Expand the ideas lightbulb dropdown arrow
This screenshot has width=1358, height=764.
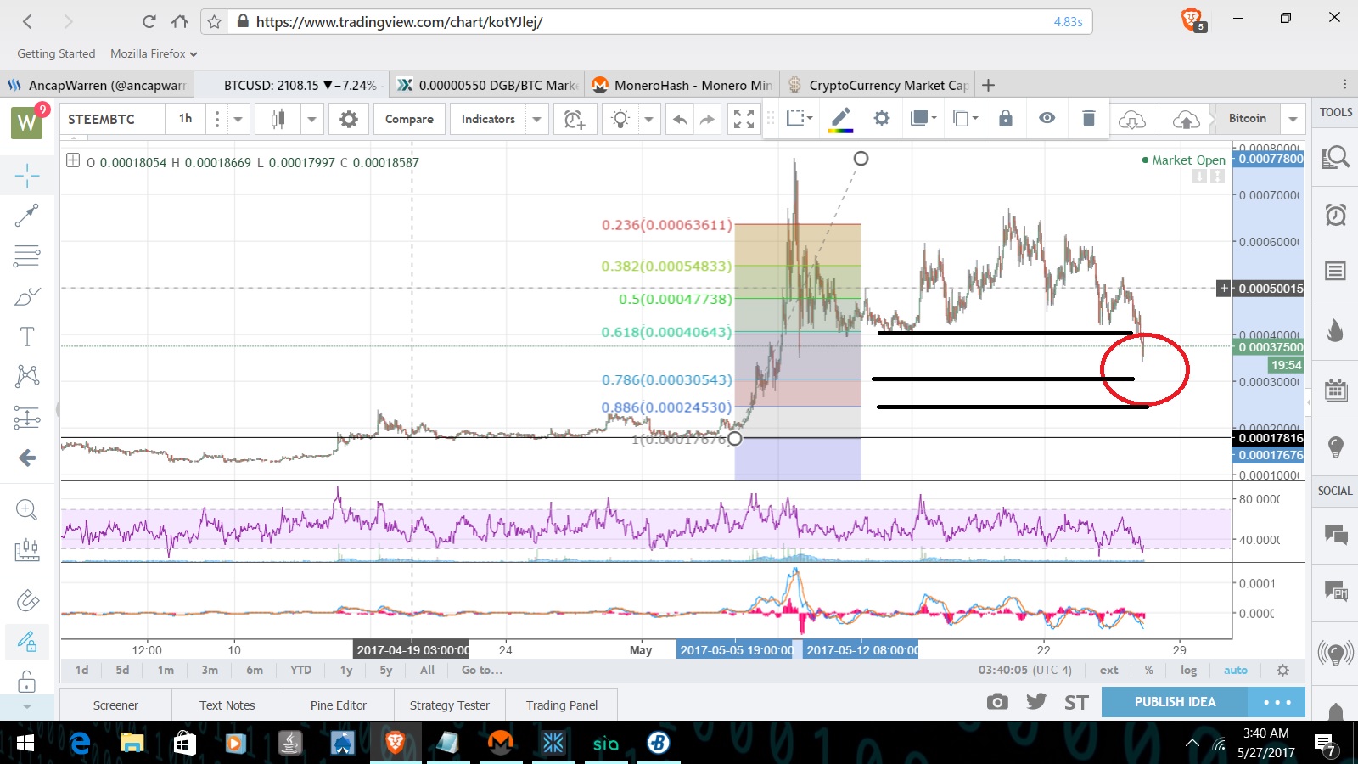coord(648,119)
